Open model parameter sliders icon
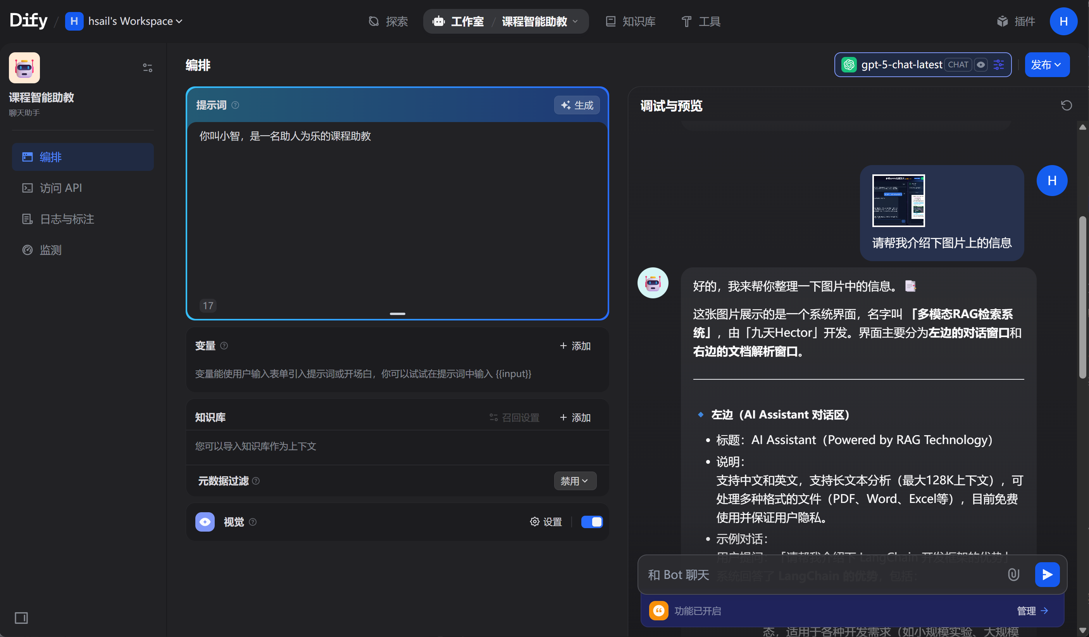 click(999, 65)
